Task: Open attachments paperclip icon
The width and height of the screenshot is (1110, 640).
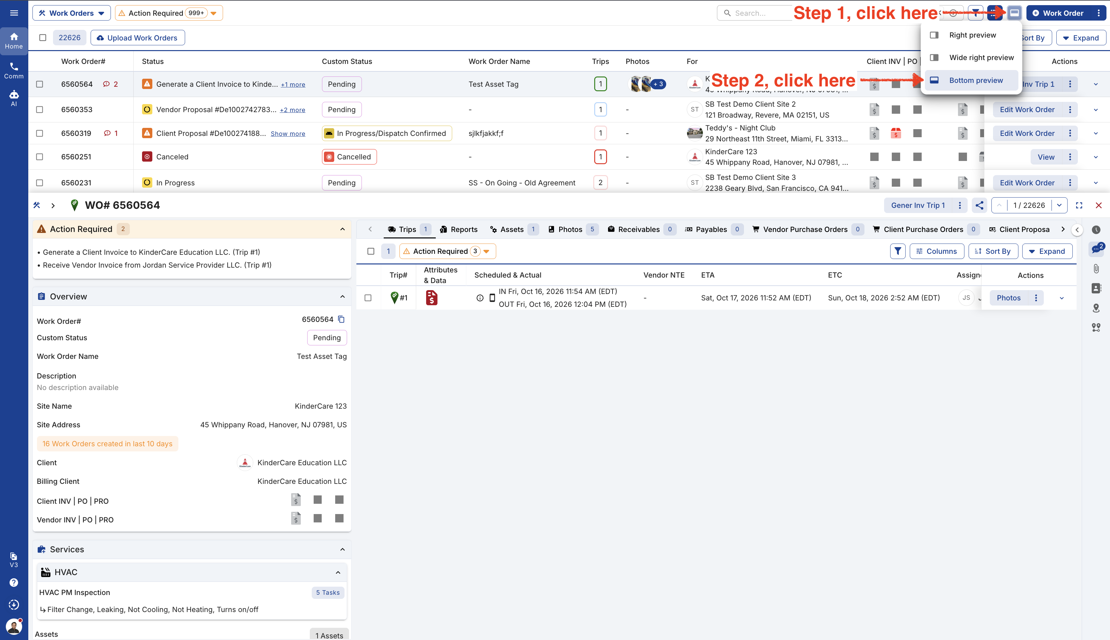Action: coord(1097,269)
